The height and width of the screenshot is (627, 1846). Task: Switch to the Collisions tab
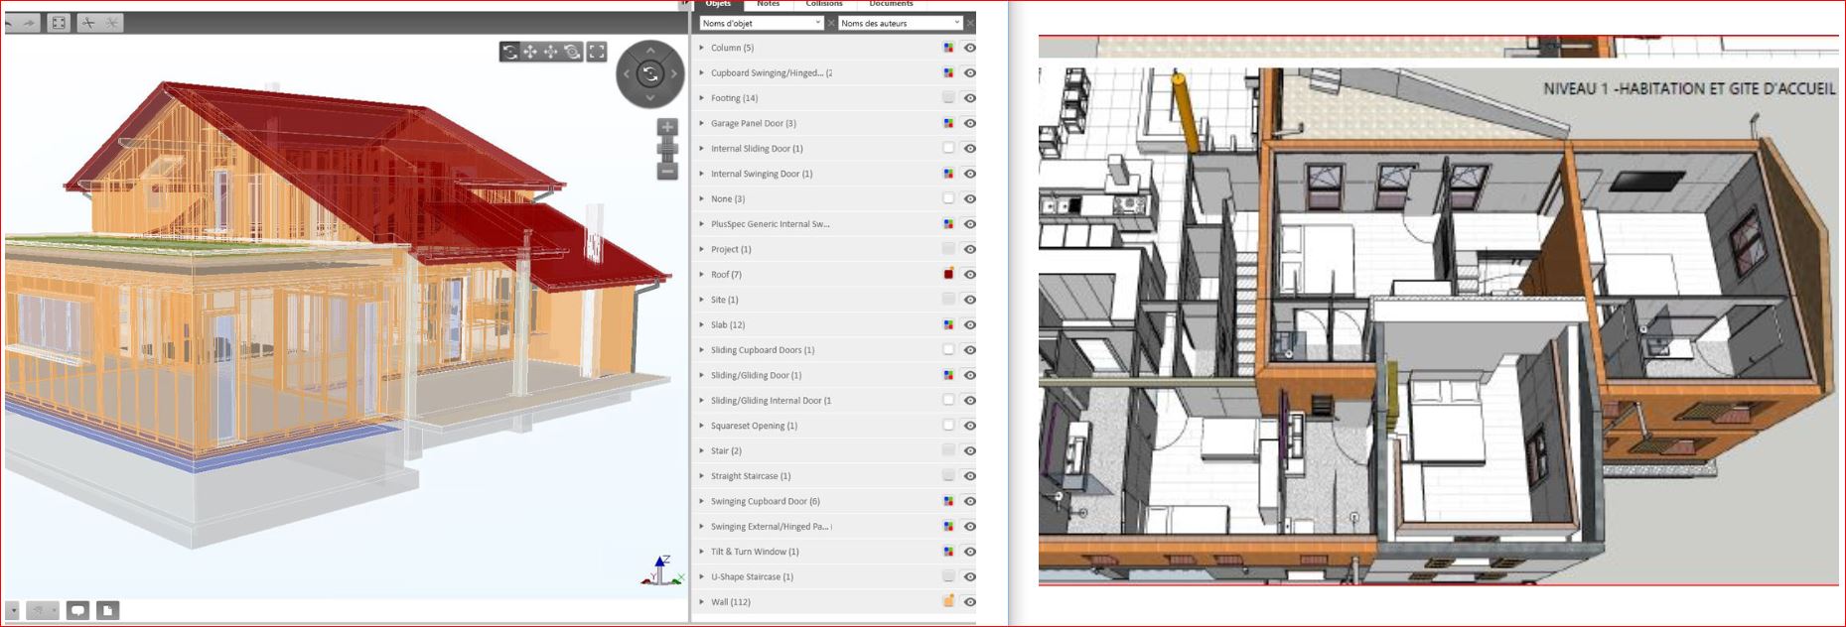click(824, 4)
